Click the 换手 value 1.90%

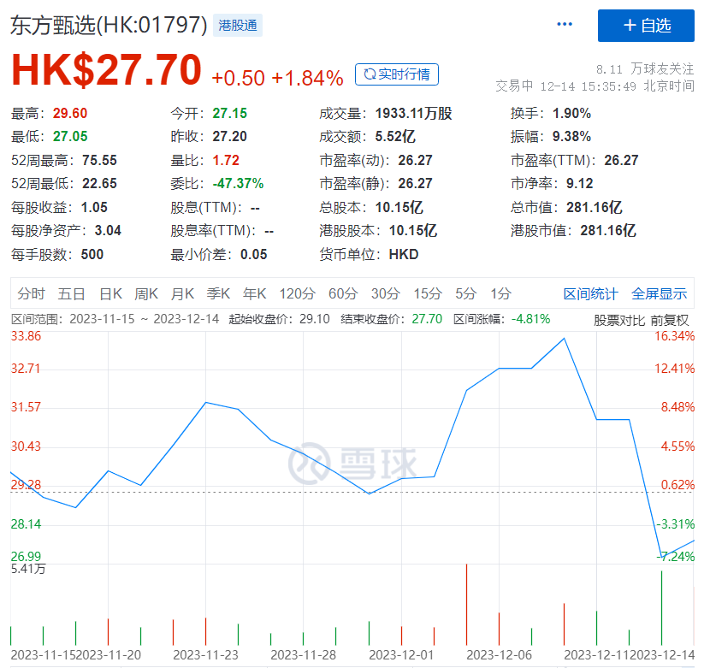point(572,113)
